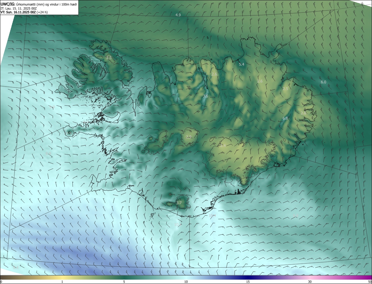Click the legend tick label 0
Image resolution: width=372 pixels, height=284 pixels.
point(1,282)
